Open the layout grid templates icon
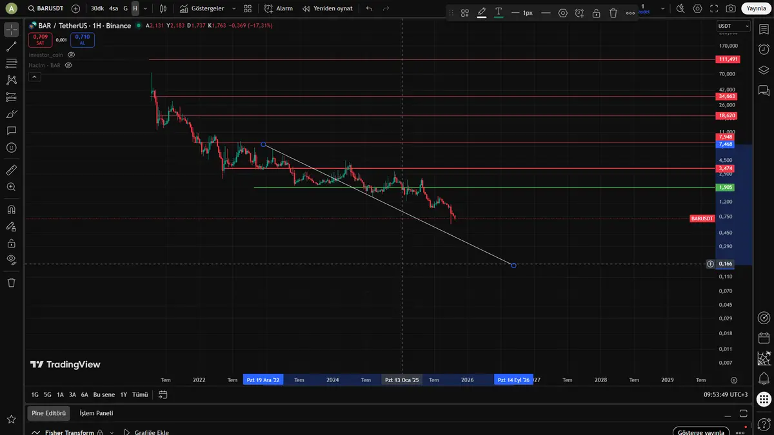The image size is (774, 435). click(248, 9)
